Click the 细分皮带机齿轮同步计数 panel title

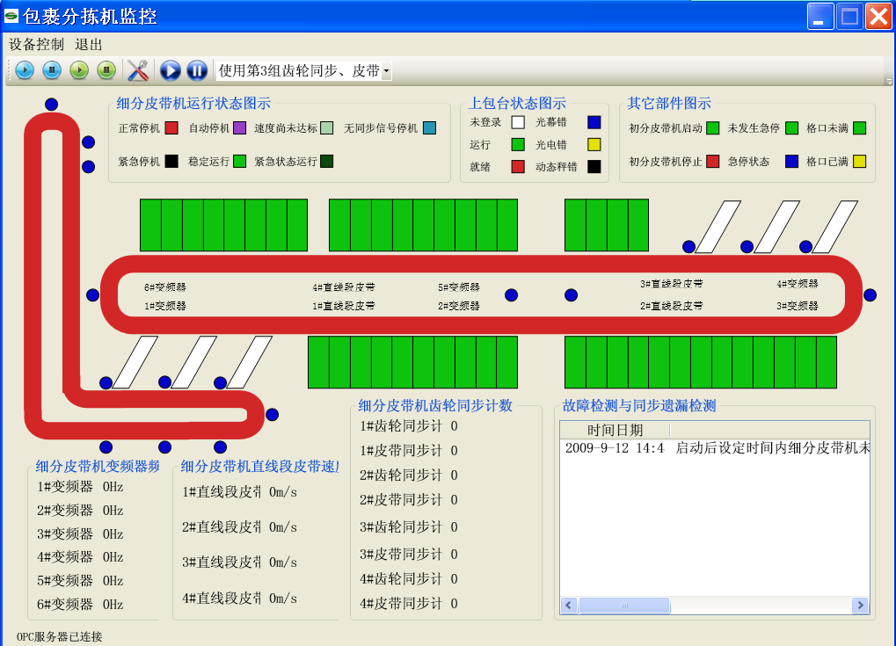[435, 405]
